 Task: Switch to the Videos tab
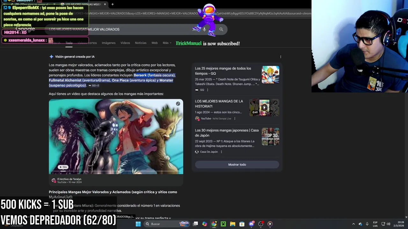125,43
